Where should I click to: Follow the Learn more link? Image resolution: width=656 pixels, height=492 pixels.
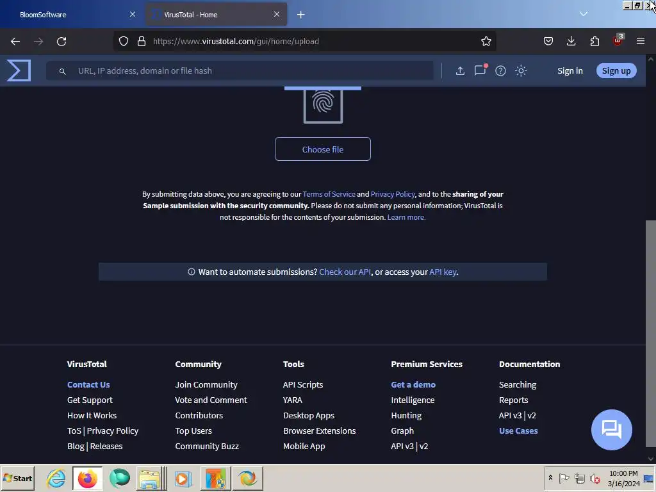(406, 217)
